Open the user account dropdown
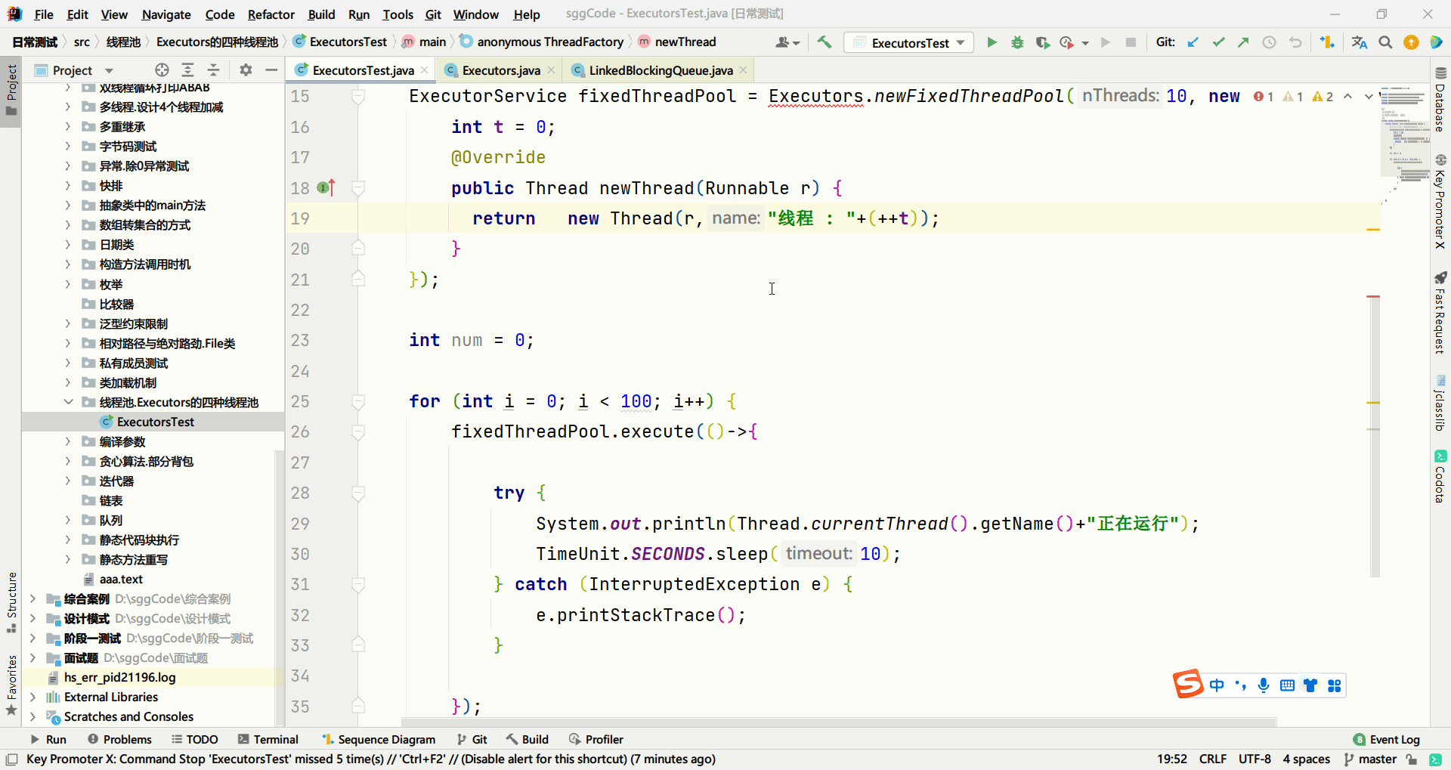The image size is (1451, 770). 787,42
